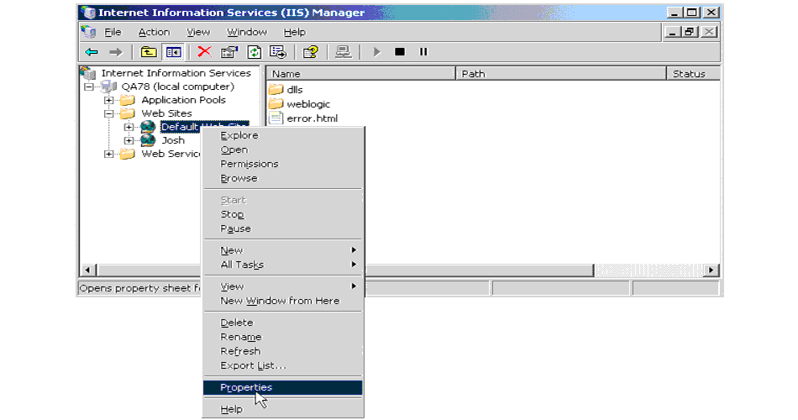Click the horizontal scrollbar left arrow

87,270
